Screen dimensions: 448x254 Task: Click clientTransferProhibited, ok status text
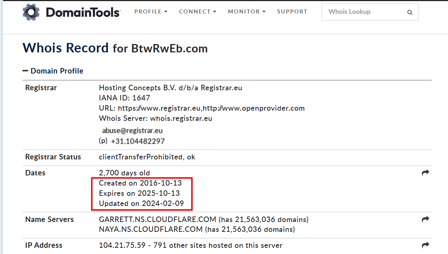pyautogui.click(x=147, y=157)
